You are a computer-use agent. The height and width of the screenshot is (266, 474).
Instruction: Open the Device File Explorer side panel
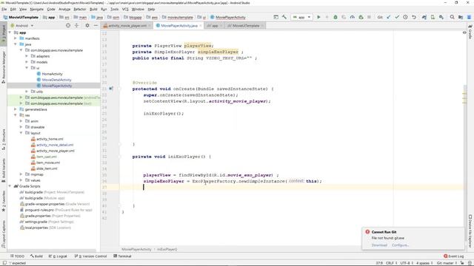[x=470, y=231]
